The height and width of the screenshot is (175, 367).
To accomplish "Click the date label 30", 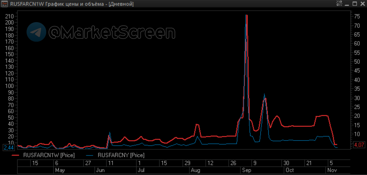I will click(x=286, y=163).
